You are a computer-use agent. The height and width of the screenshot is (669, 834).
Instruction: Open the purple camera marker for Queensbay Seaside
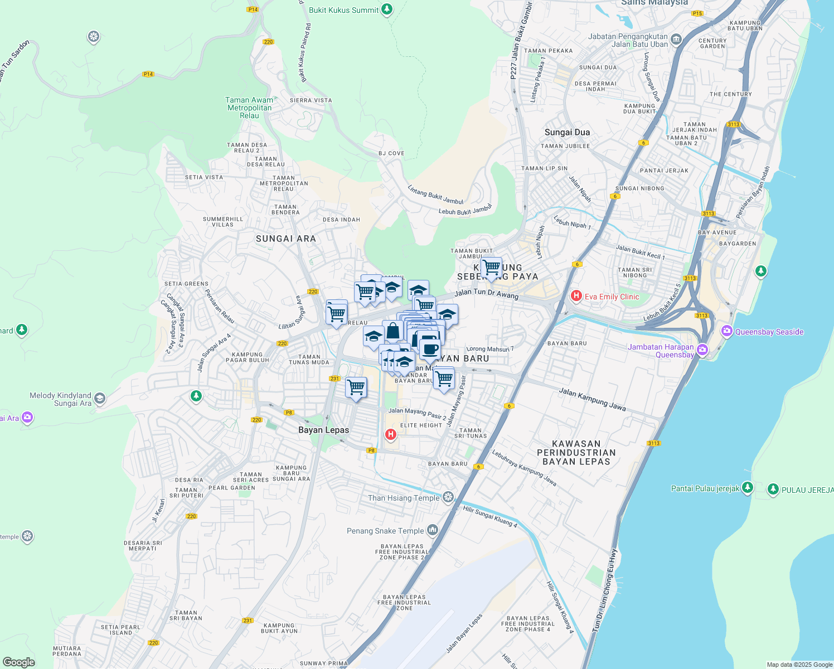click(726, 332)
